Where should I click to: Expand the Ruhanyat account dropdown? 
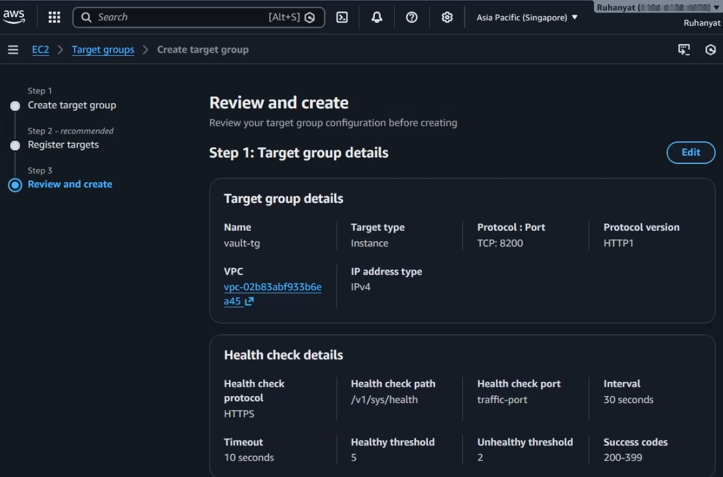(x=658, y=8)
